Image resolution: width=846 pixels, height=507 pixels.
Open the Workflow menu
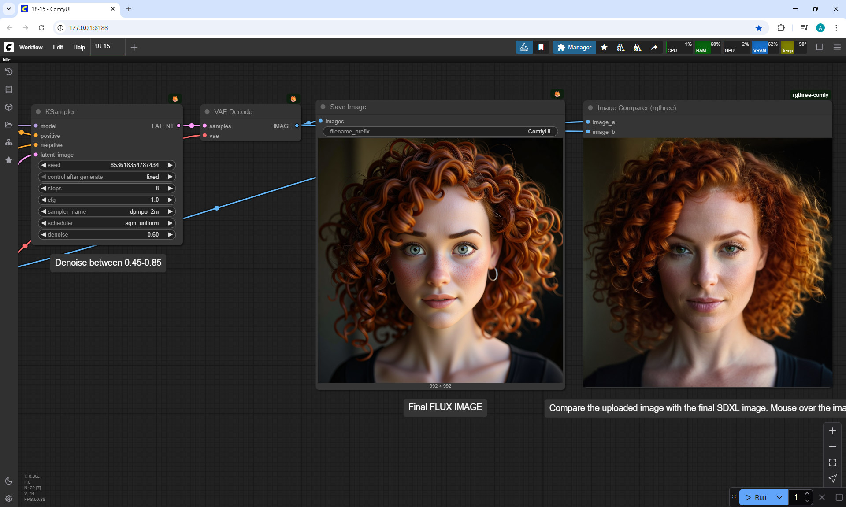pyautogui.click(x=31, y=47)
